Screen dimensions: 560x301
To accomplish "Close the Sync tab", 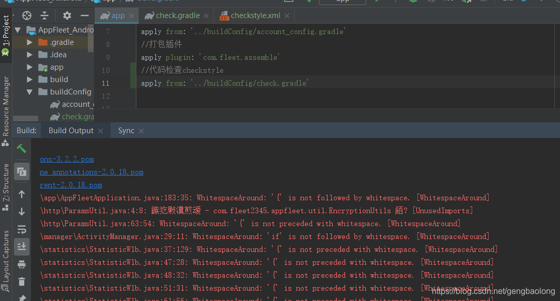I will pos(141,131).
